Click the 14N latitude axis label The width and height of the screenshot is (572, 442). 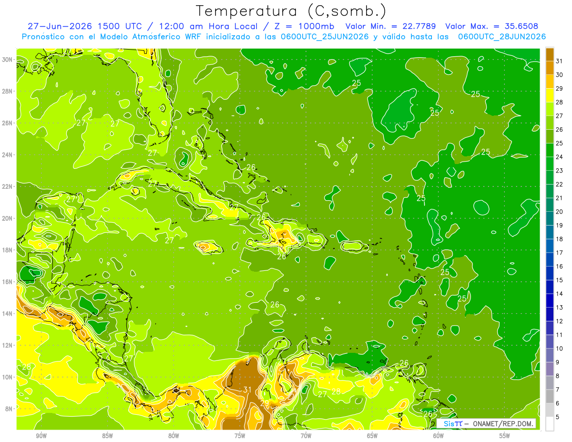(x=7, y=314)
